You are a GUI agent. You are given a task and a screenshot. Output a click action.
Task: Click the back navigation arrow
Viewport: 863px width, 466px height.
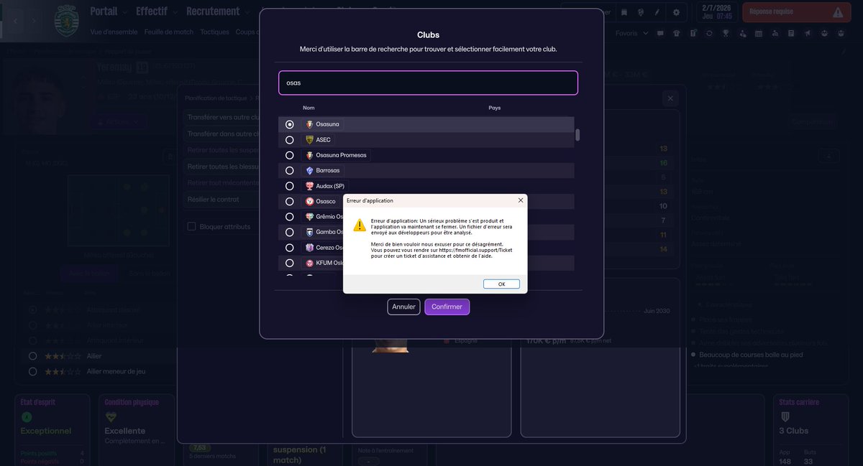(x=15, y=21)
